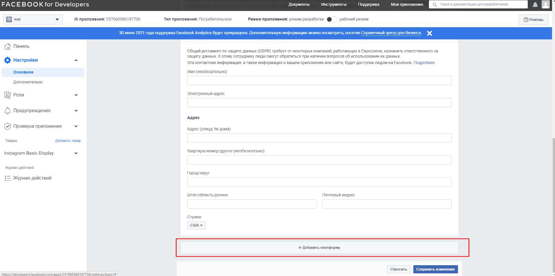Click the Панель house icon
The image size is (555, 276).
[8, 46]
